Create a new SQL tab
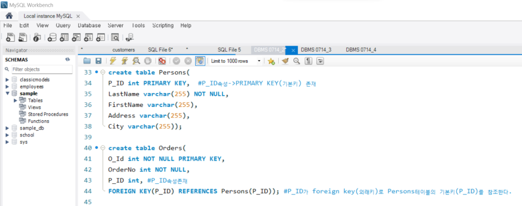Image resolution: width=522 pixels, height=206 pixels. click(x=11, y=37)
